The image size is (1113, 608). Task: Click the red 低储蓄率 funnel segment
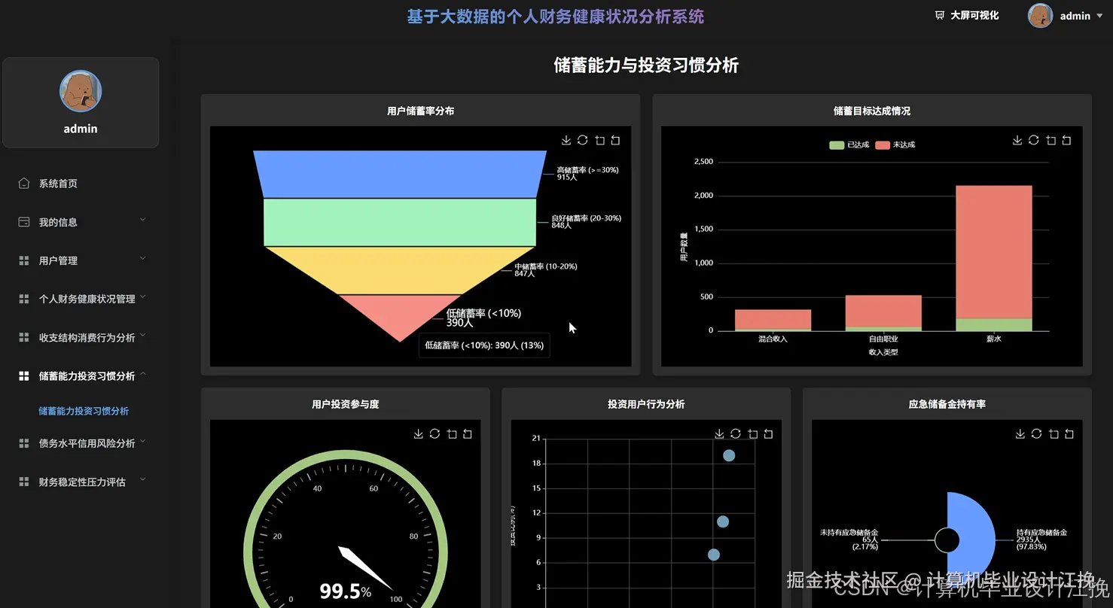400,315
